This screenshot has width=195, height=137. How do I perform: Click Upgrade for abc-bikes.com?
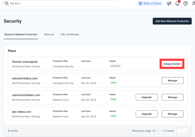point(147,114)
